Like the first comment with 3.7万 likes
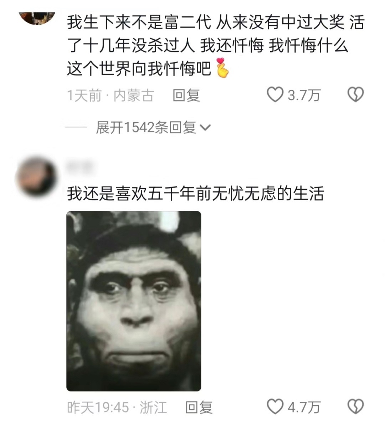Screen dimensions: 385x425 point(275,95)
